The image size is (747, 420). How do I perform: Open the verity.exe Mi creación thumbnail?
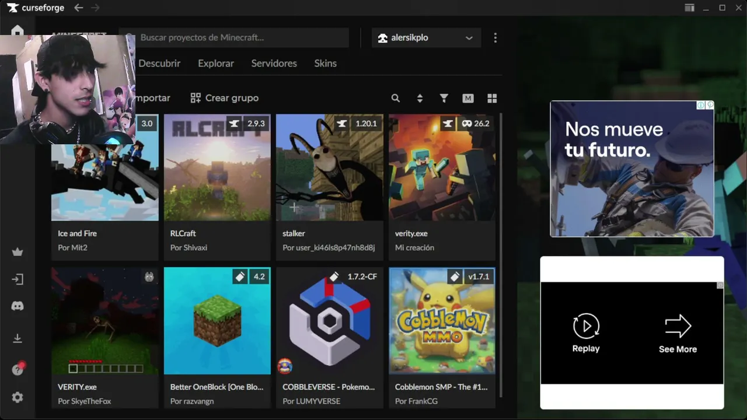(442, 167)
